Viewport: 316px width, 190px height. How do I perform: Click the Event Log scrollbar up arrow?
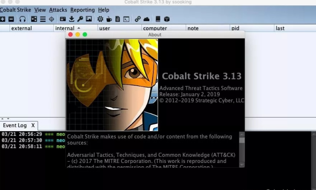pyautogui.click(x=314, y=134)
